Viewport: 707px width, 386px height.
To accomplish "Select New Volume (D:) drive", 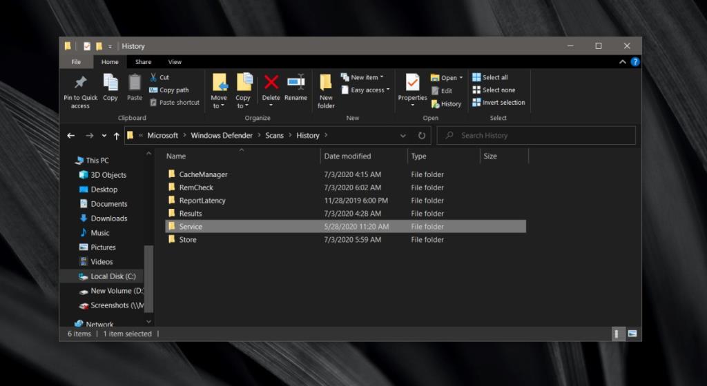I will pyautogui.click(x=111, y=291).
